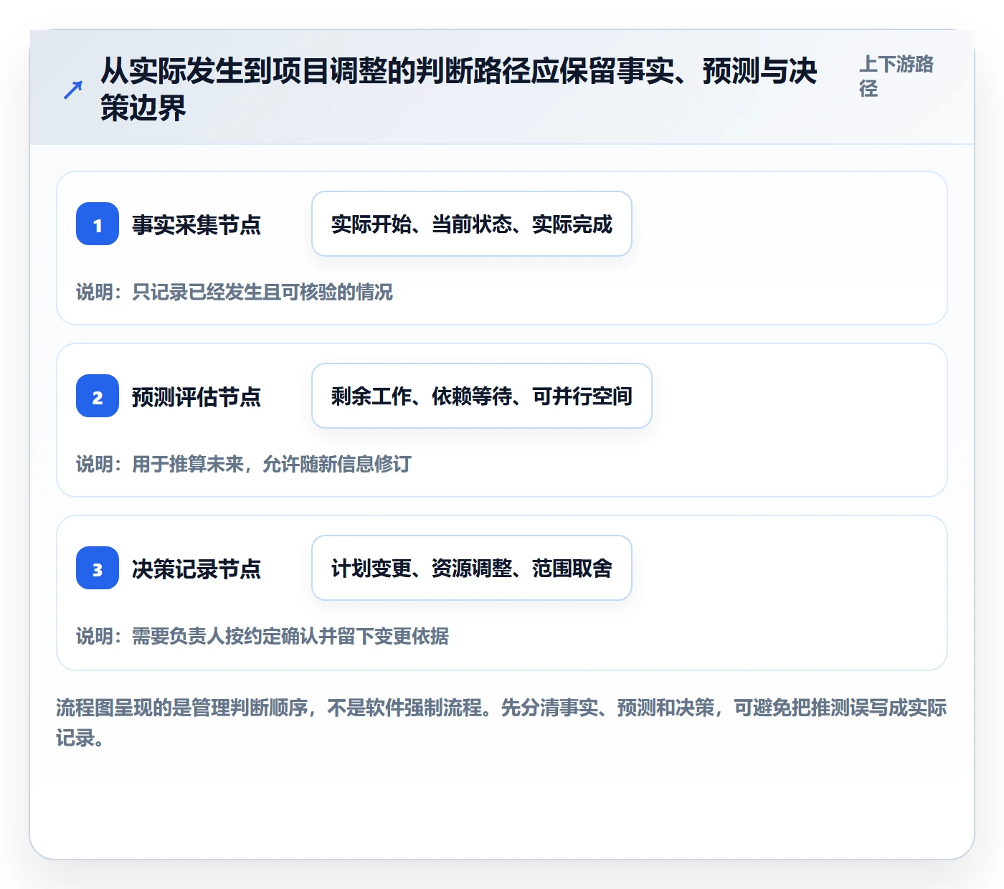Select the number 3 step badge
Image resolution: width=1004 pixels, height=889 pixels.
click(98, 568)
